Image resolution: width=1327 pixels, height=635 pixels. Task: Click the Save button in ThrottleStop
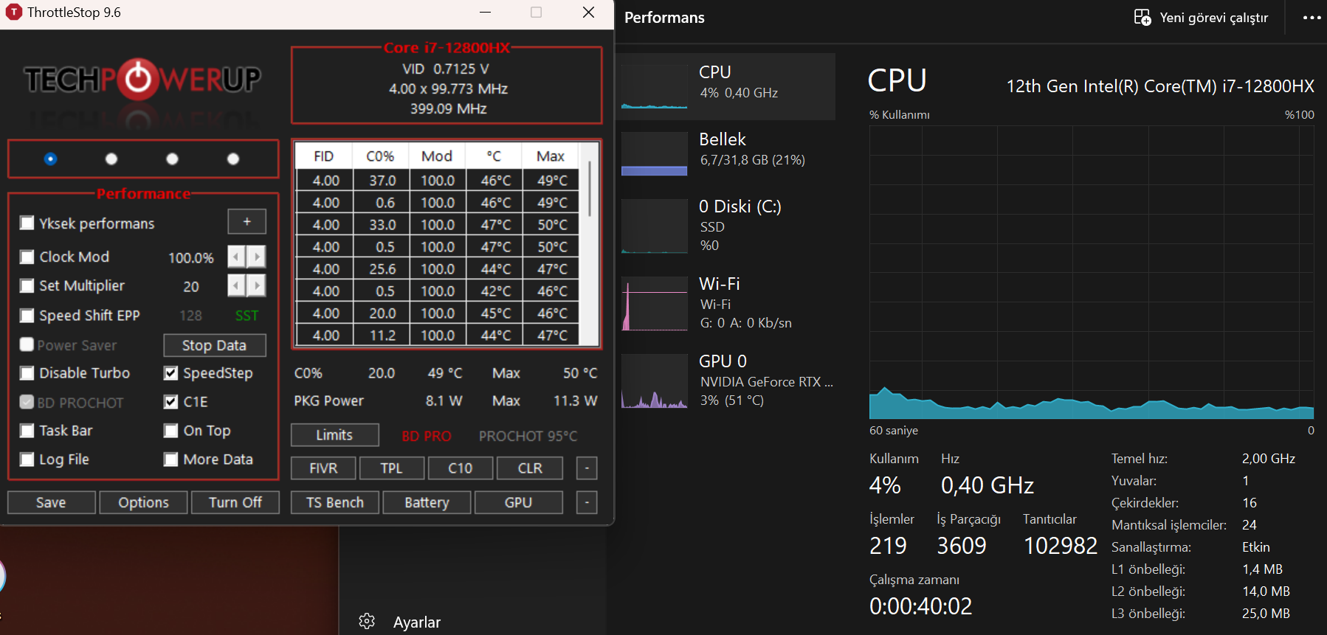pos(52,502)
